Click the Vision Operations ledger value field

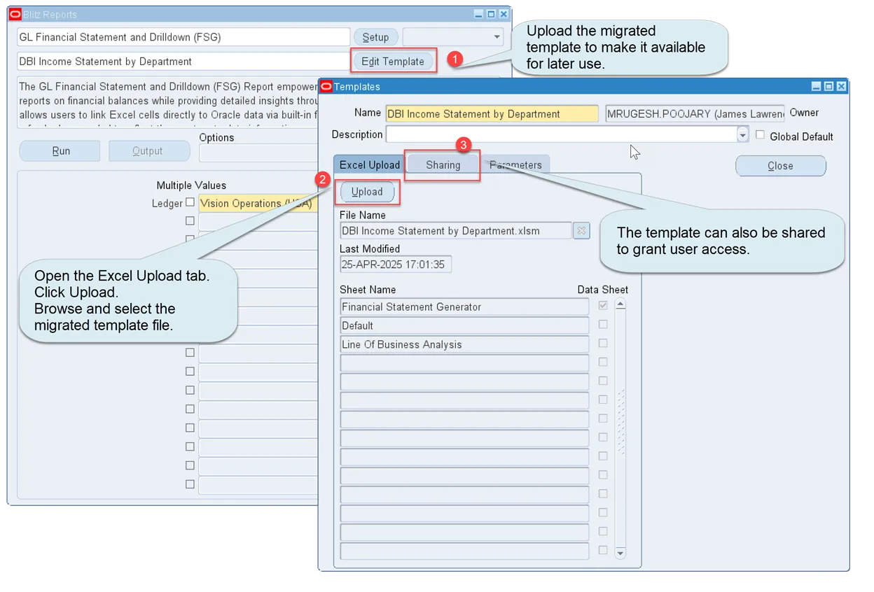click(258, 204)
